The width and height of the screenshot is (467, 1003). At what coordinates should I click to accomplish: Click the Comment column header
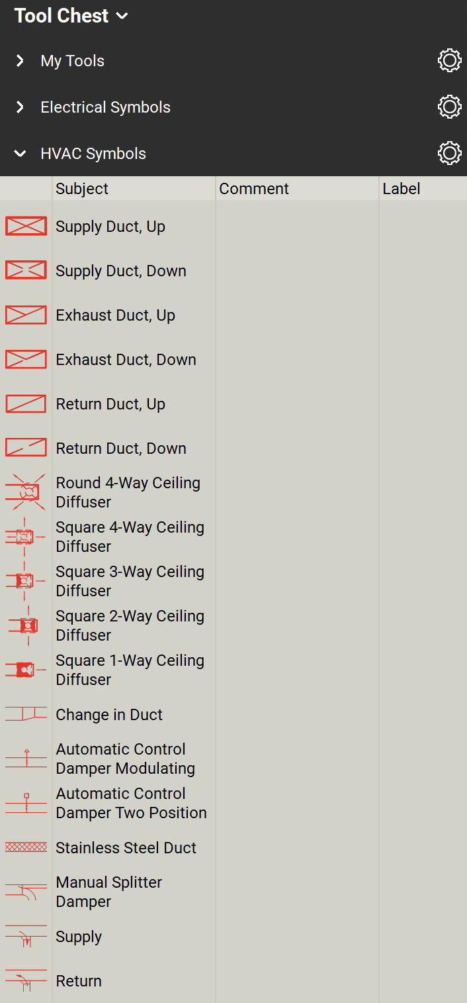(x=254, y=189)
